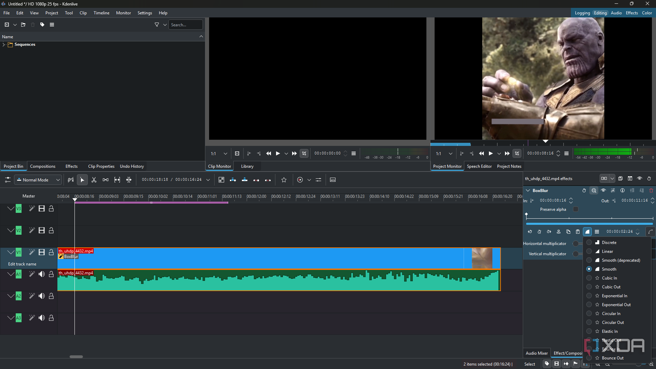Open Normal Mode edit mode dropdown
Screen dimensions: 656x369
pos(38,180)
